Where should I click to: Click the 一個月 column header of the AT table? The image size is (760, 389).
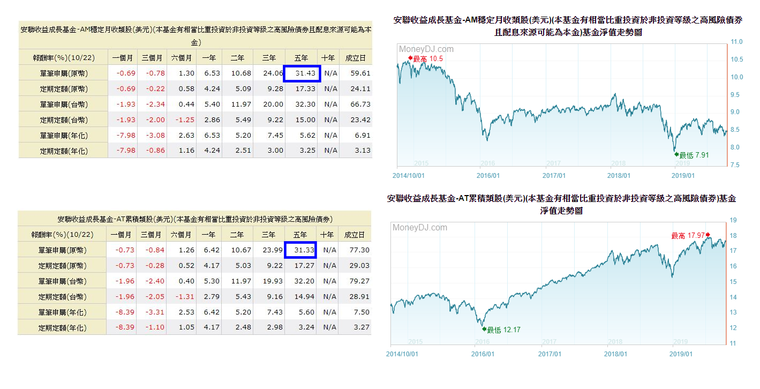(122, 234)
